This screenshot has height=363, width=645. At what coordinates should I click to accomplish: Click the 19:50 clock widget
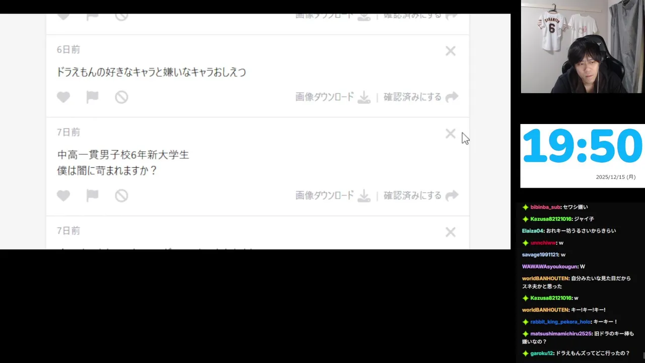point(583,156)
